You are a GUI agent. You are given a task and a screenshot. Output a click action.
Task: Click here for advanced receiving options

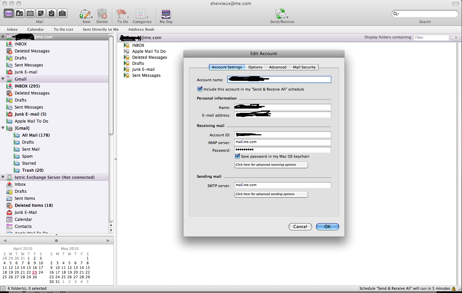click(271, 165)
